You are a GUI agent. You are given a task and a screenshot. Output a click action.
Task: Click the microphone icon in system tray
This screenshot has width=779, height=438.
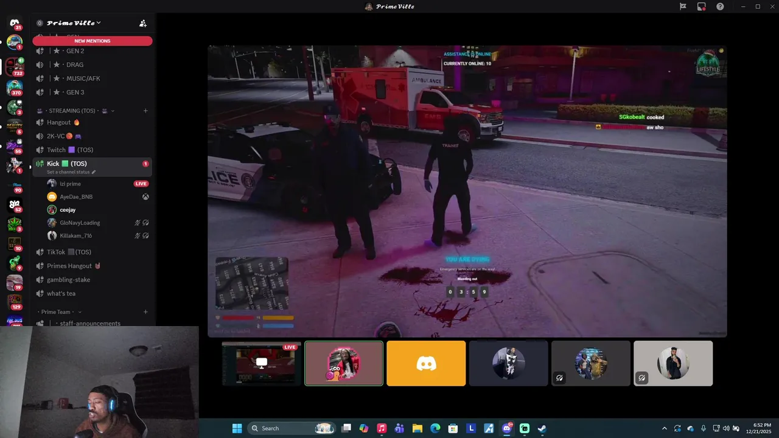coord(704,428)
